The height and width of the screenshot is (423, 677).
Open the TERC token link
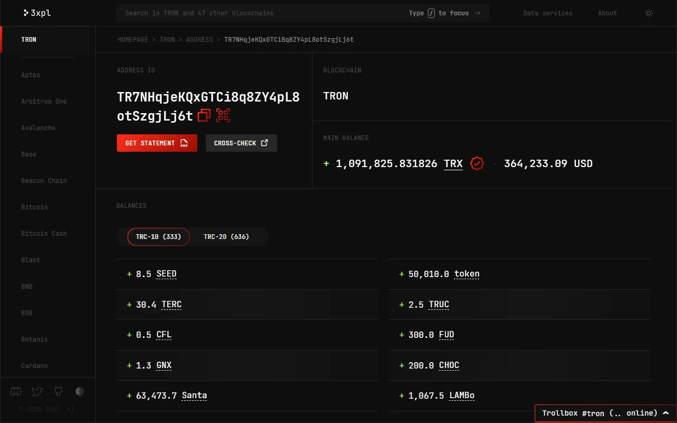[171, 305]
